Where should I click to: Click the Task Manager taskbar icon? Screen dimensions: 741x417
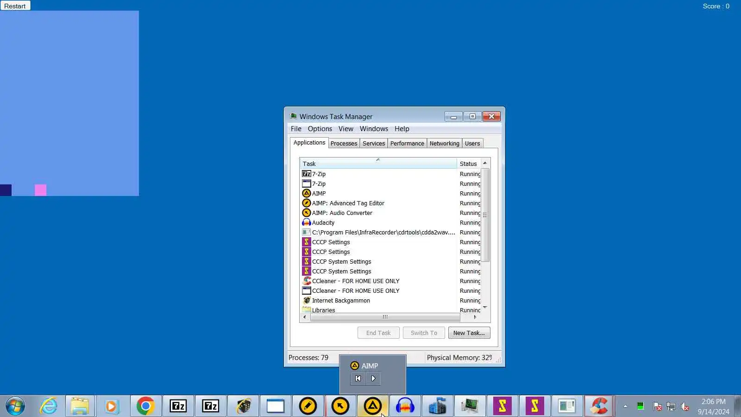point(470,406)
